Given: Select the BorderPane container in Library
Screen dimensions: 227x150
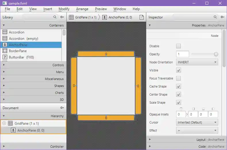Looking at the screenshot, I should click(18, 51).
